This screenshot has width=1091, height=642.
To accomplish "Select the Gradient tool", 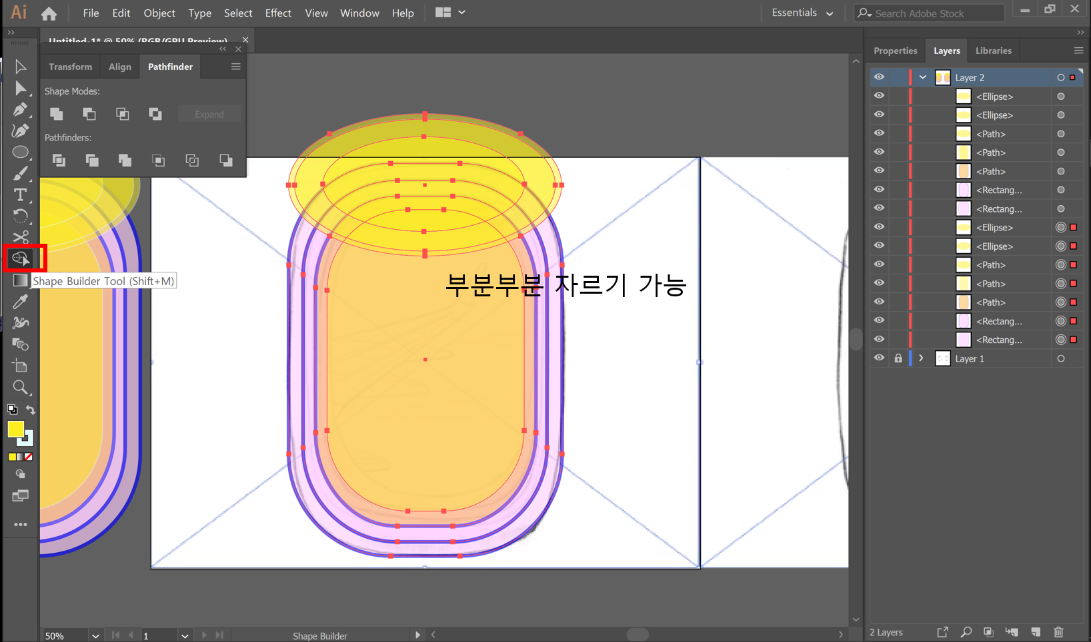I will coord(20,280).
